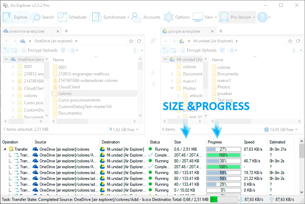Collapse the Mi unidad tree root

(165, 59)
